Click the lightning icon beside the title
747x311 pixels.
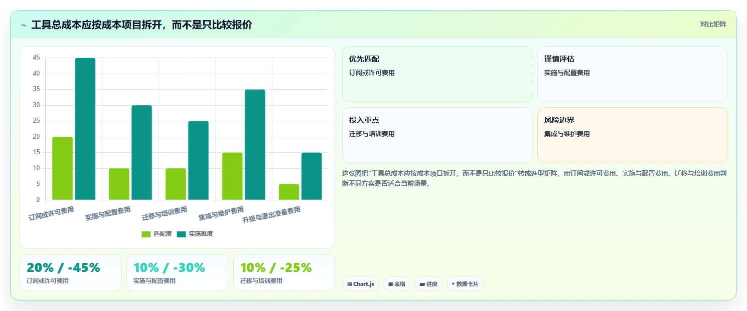[x=24, y=25]
